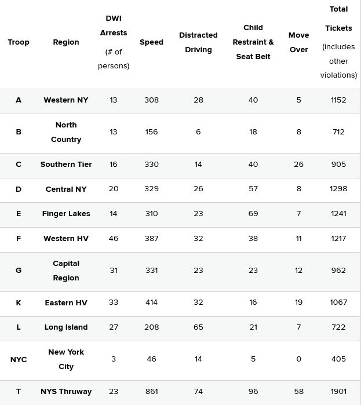The image size is (361, 405).
Task: Select the NYS Thruway region cell
Action: click(66, 391)
